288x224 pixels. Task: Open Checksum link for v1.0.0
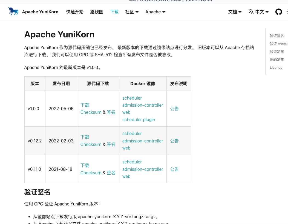[x=91, y=112]
